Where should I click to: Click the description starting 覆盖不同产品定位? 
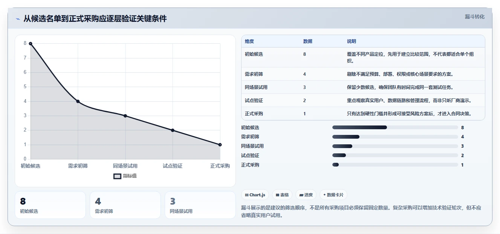tap(410, 57)
